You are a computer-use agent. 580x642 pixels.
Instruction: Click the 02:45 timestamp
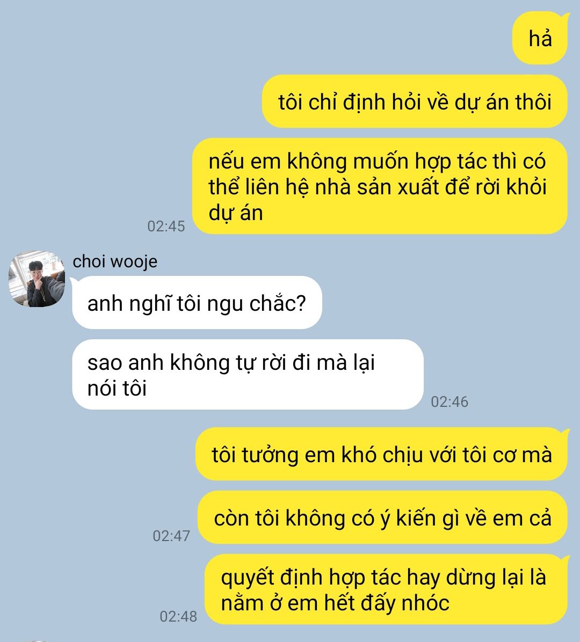coord(166,226)
